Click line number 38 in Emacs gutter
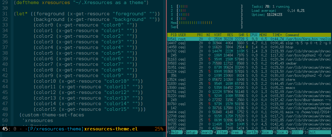Screen dimensions: 332x137 click(x=5, y=53)
